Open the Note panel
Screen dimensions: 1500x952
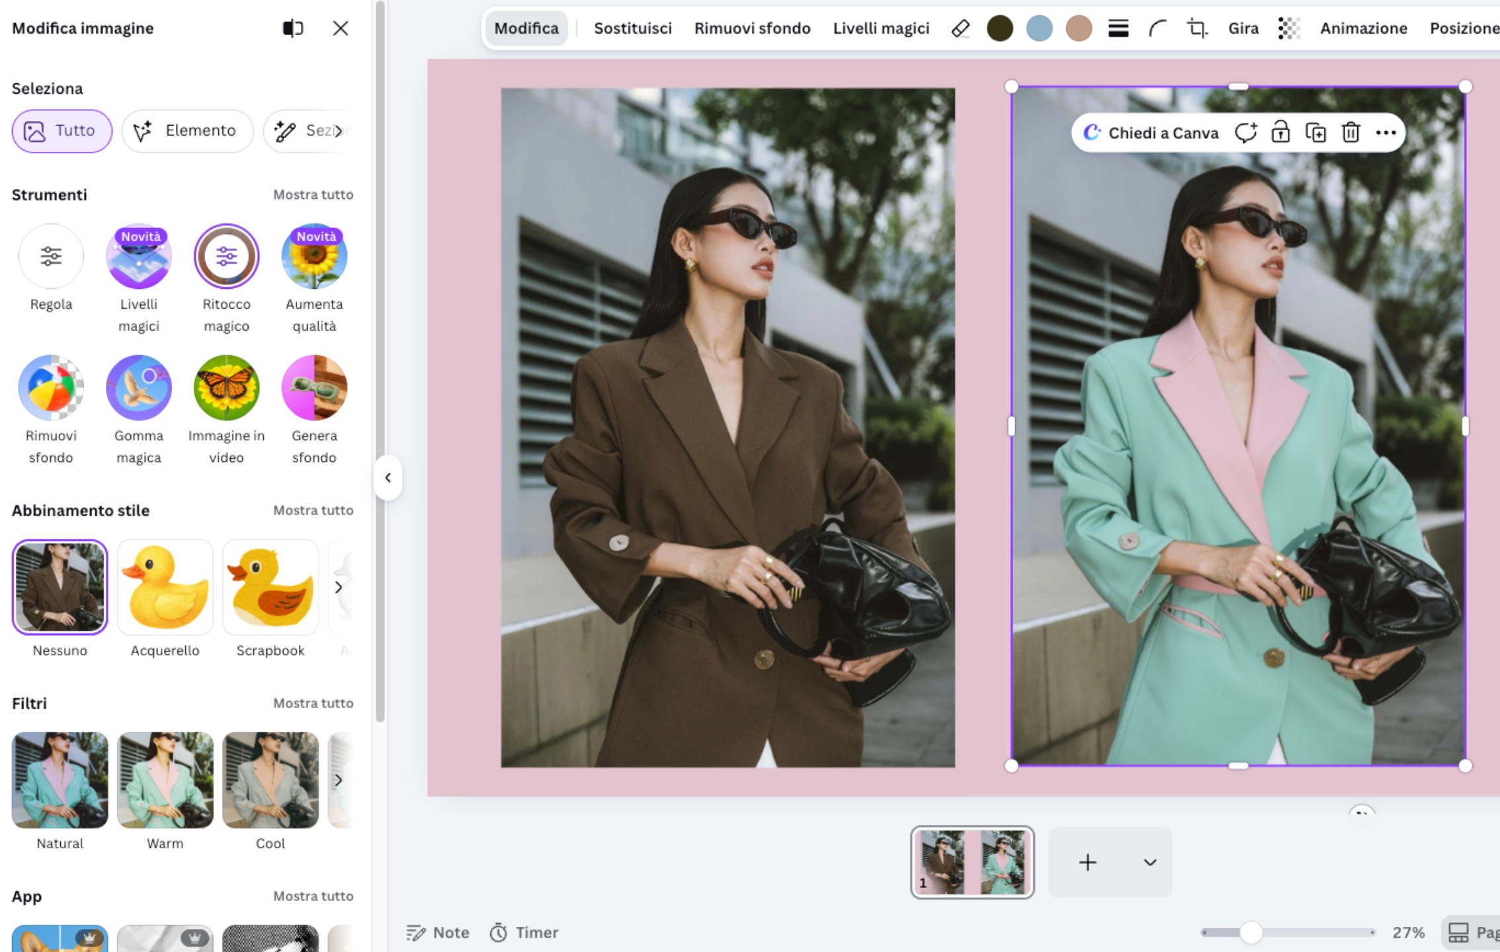coord(437,933)
